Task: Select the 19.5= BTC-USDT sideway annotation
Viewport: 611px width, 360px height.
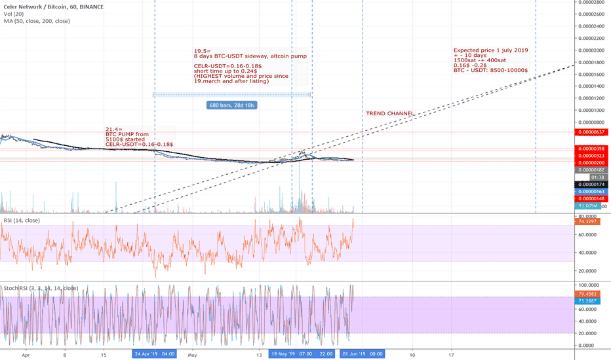Action: [x=250, y=65]
